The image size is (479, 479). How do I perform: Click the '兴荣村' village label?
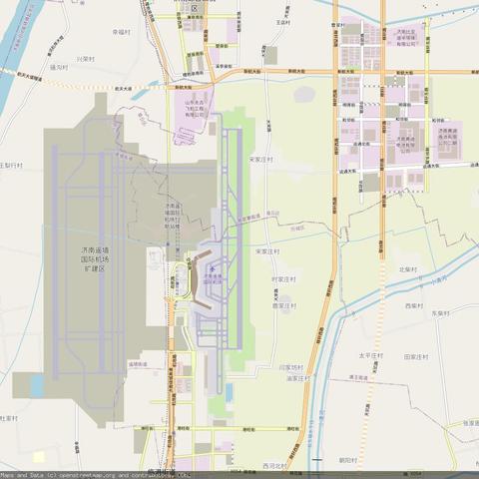tap(86, 59)
